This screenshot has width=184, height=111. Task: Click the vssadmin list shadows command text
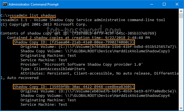point(33,16)
